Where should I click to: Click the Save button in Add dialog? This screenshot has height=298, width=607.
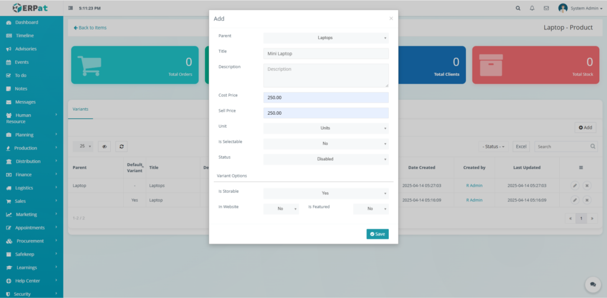[x=377, y=234]
